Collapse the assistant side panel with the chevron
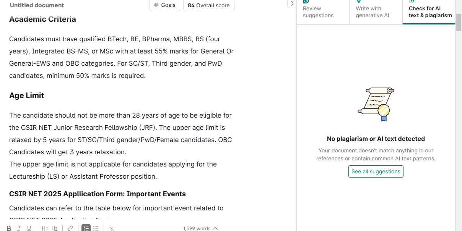The height and width of the screenshot is (231, 462). click(292, 4)
